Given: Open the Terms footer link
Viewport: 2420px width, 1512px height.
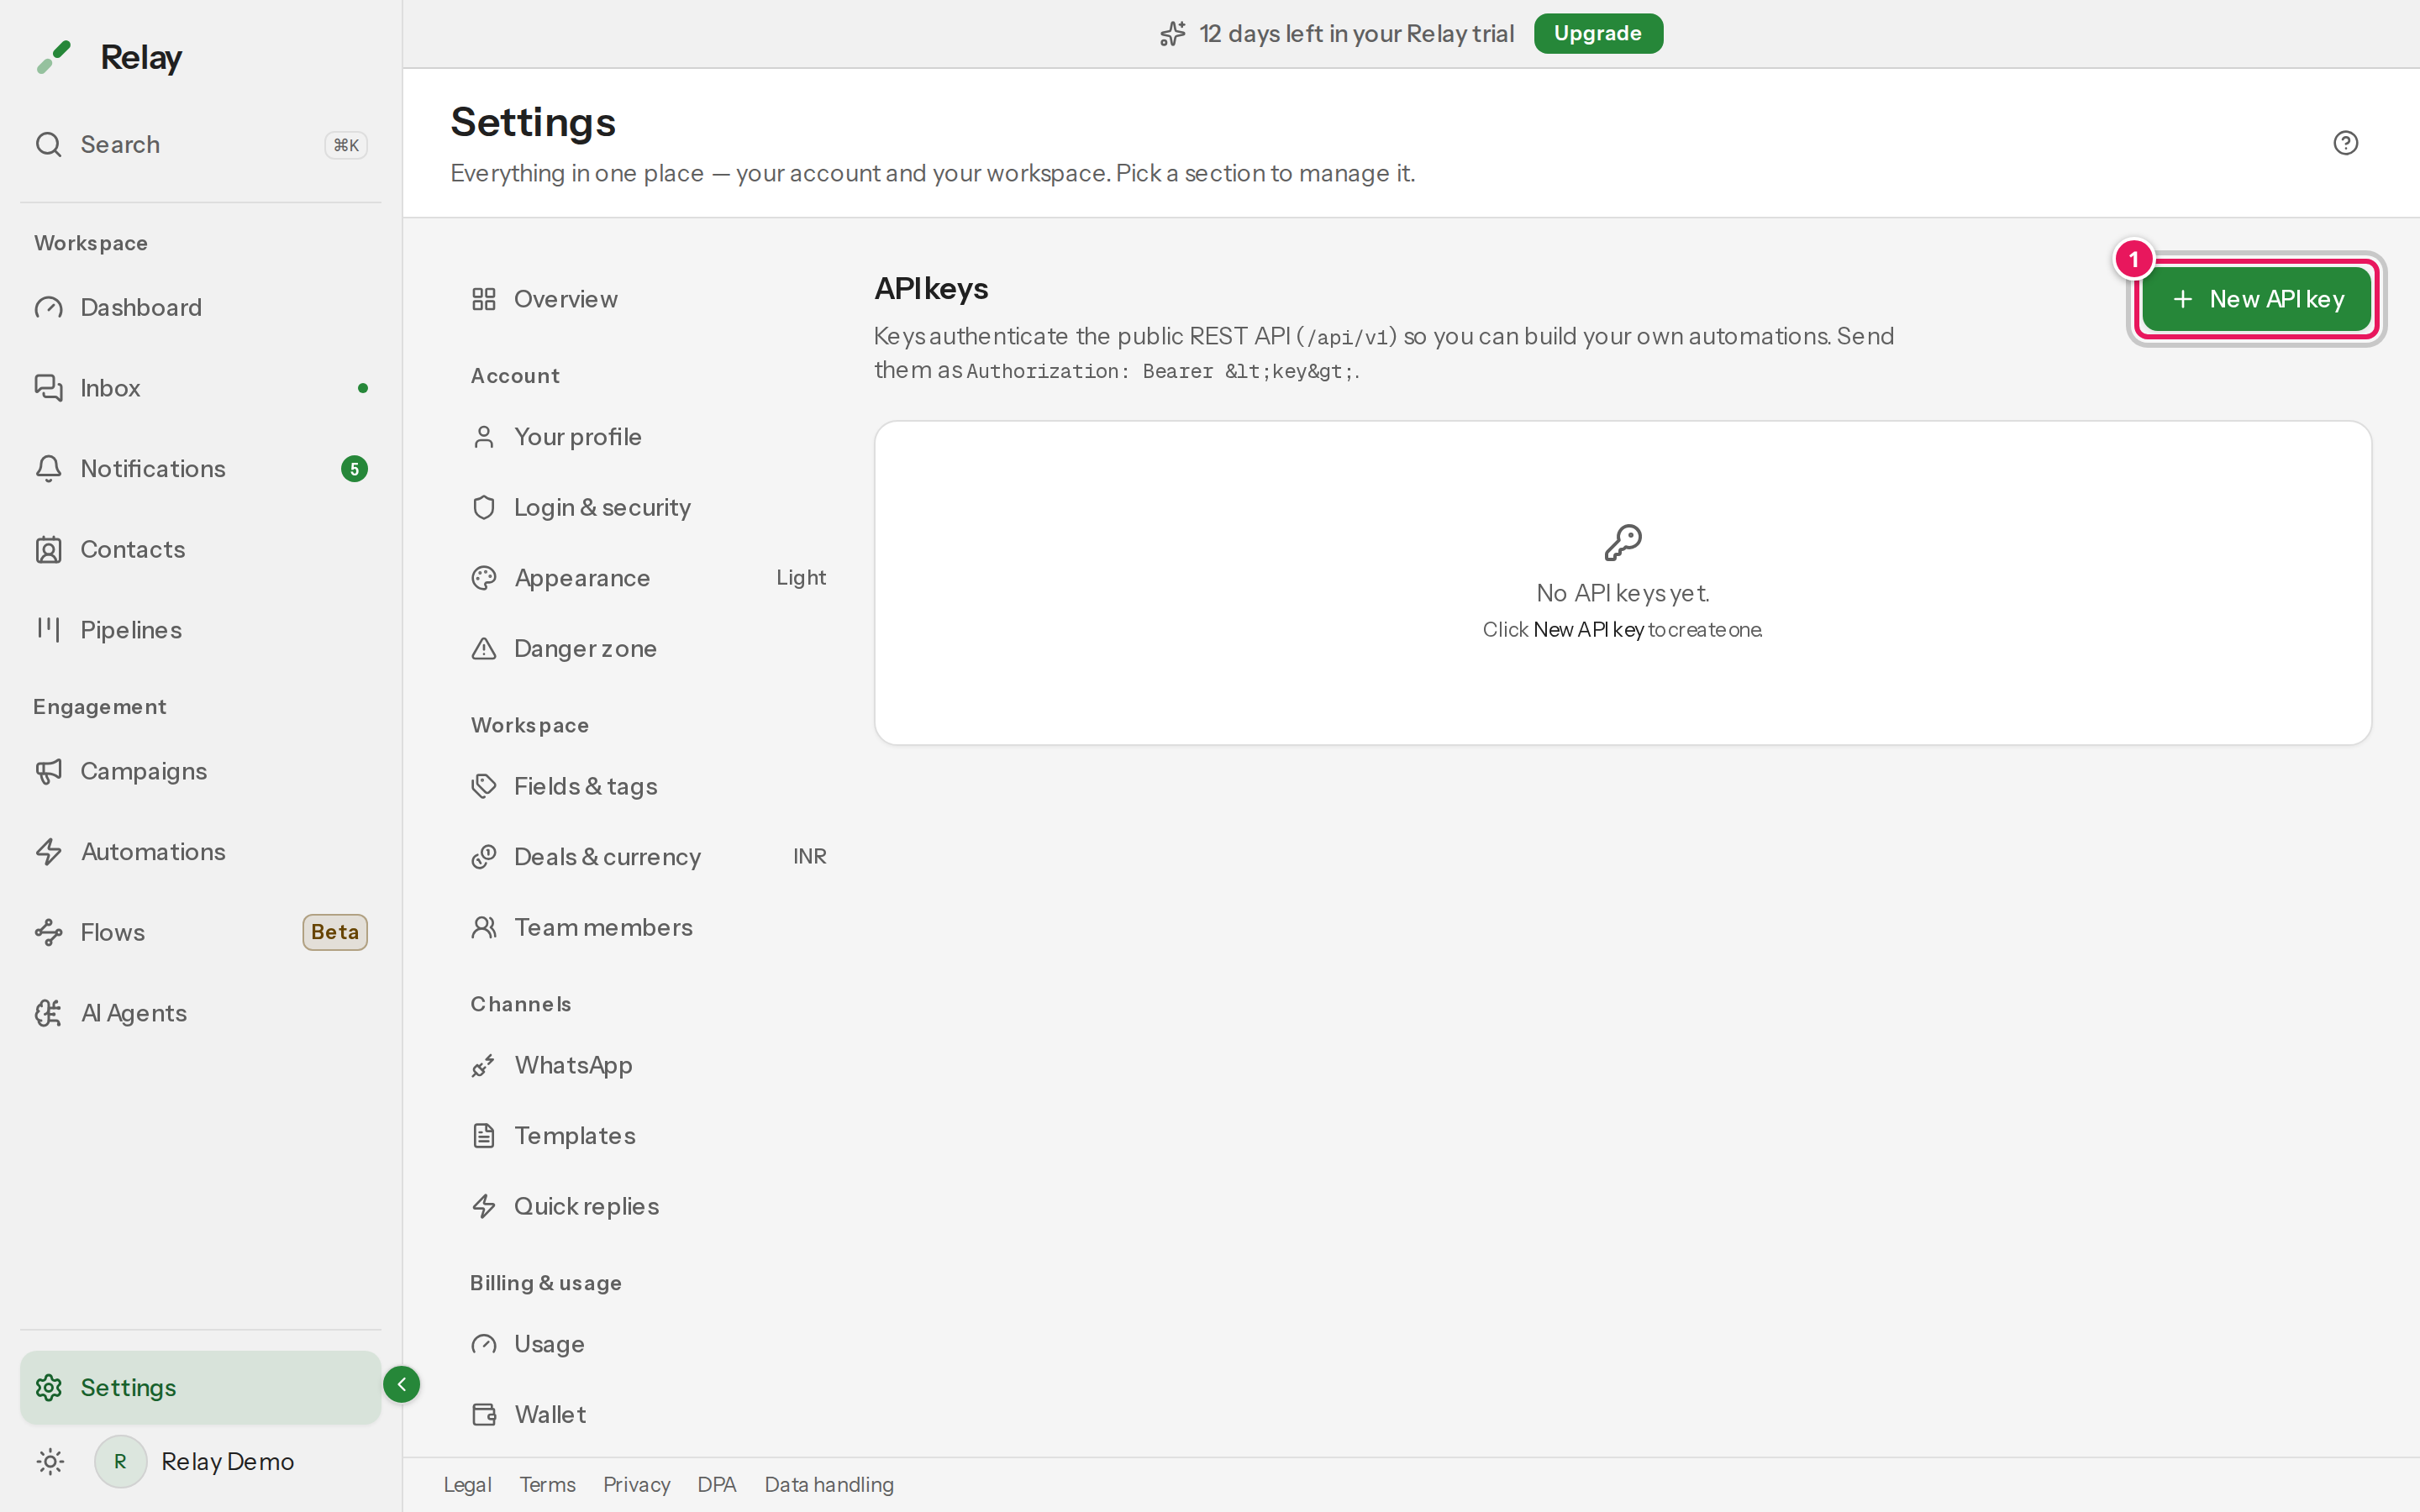Looking at the screenshot, I should coord(547,1485).
